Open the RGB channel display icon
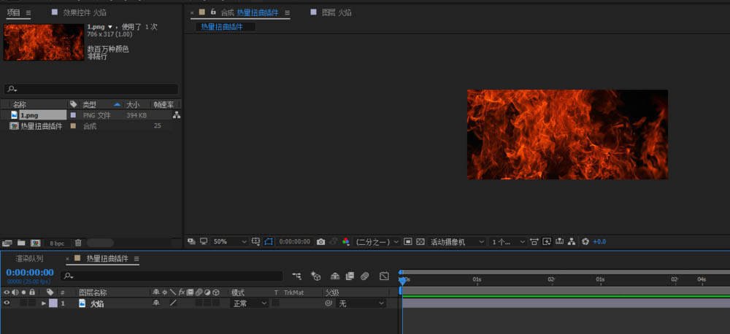The height and width of the screenshot is (334, 730). [x=345, y=242]
